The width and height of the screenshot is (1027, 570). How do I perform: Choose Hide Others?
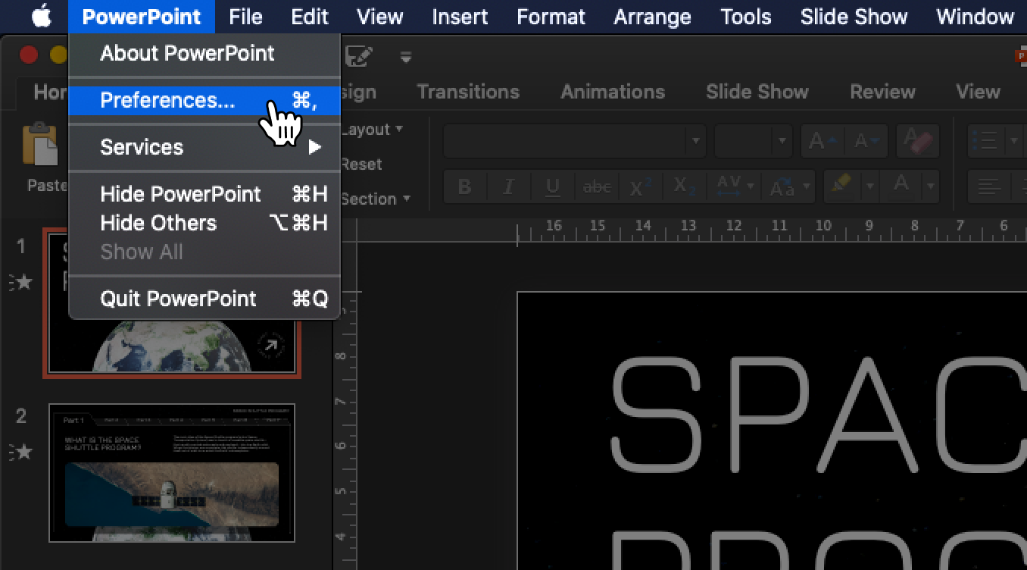204,223
